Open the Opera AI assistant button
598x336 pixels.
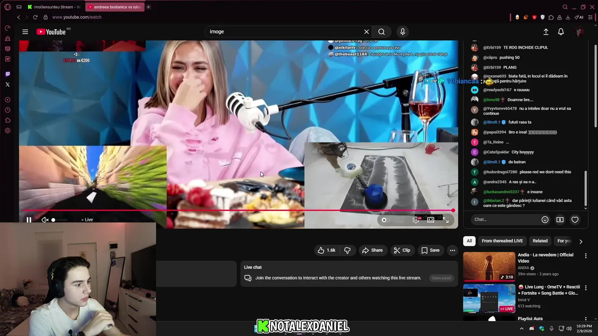click(579, 17)
